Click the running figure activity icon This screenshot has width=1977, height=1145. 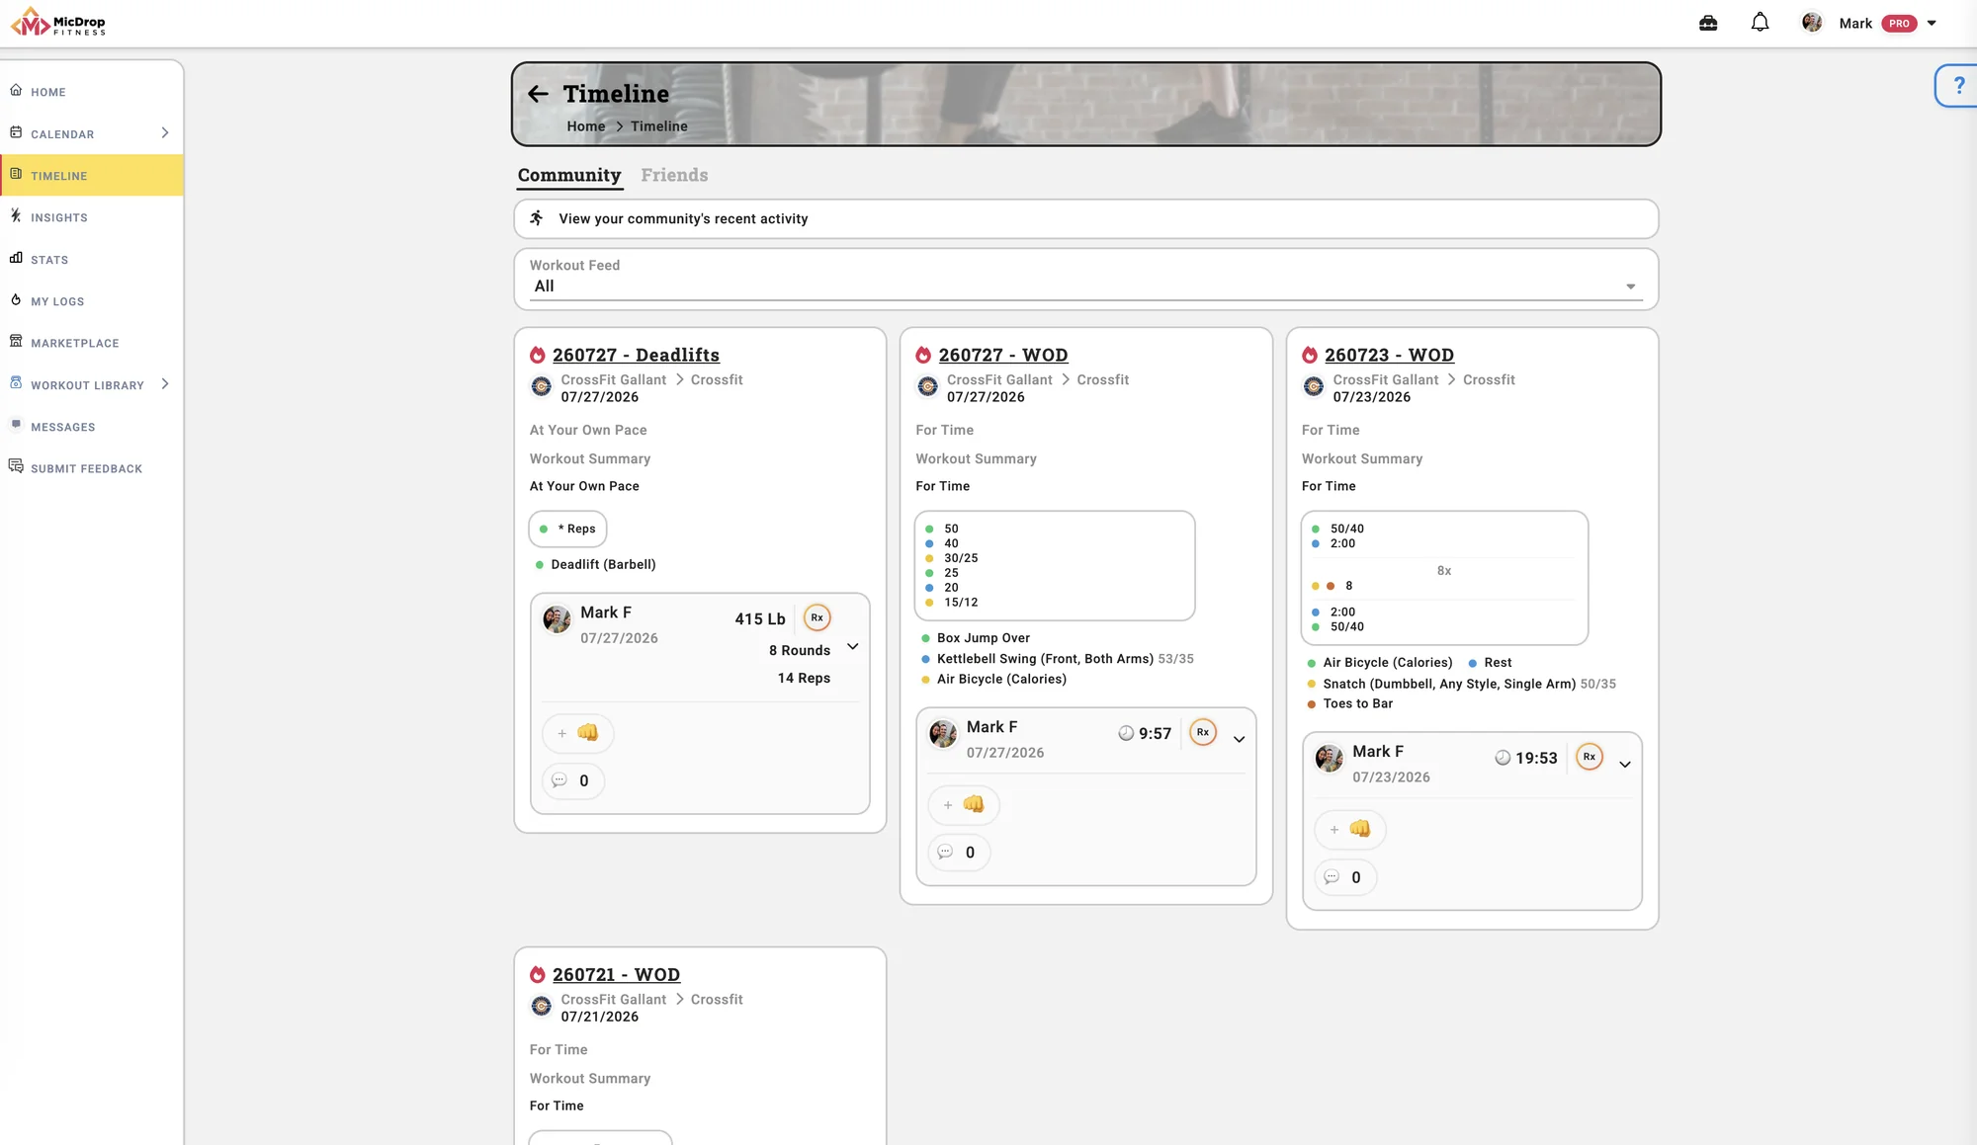click(x=536, y=218)
